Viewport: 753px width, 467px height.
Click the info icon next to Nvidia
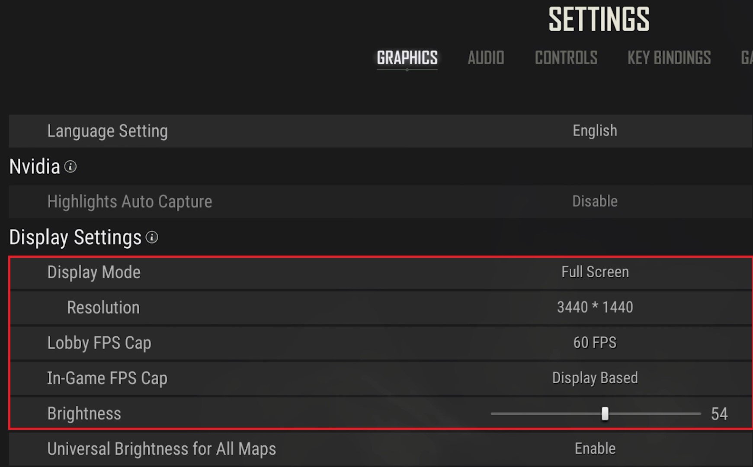[x=70, y=166]
